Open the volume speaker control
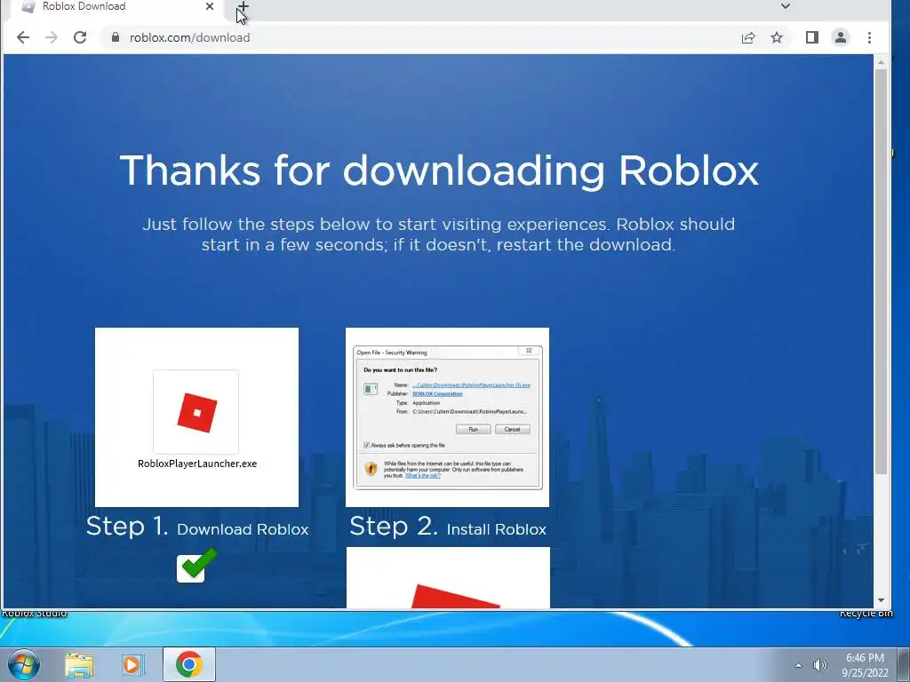The width and height of the screenshot is (910, 682). coord(819,665)
